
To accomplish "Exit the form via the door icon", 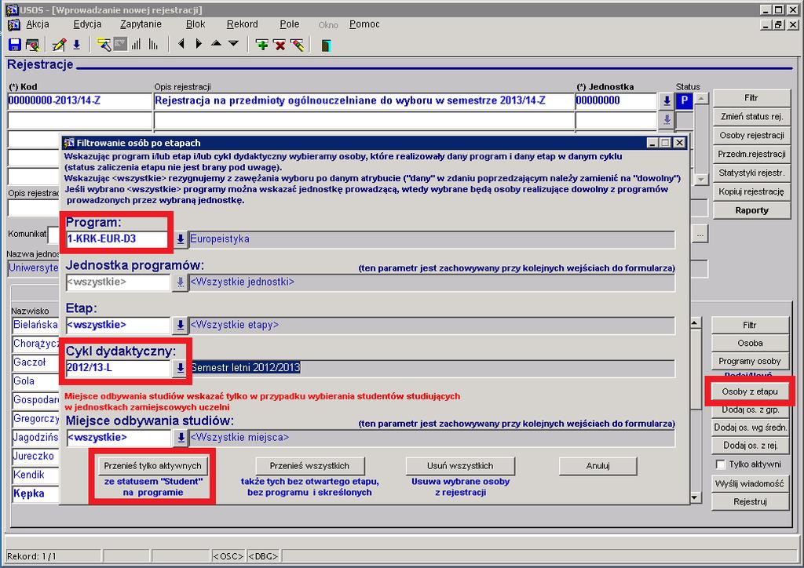I will tap(326, 46).
